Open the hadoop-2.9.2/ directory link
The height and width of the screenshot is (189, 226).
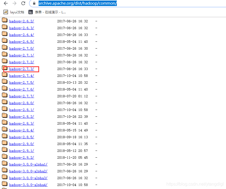pos(22,158)
